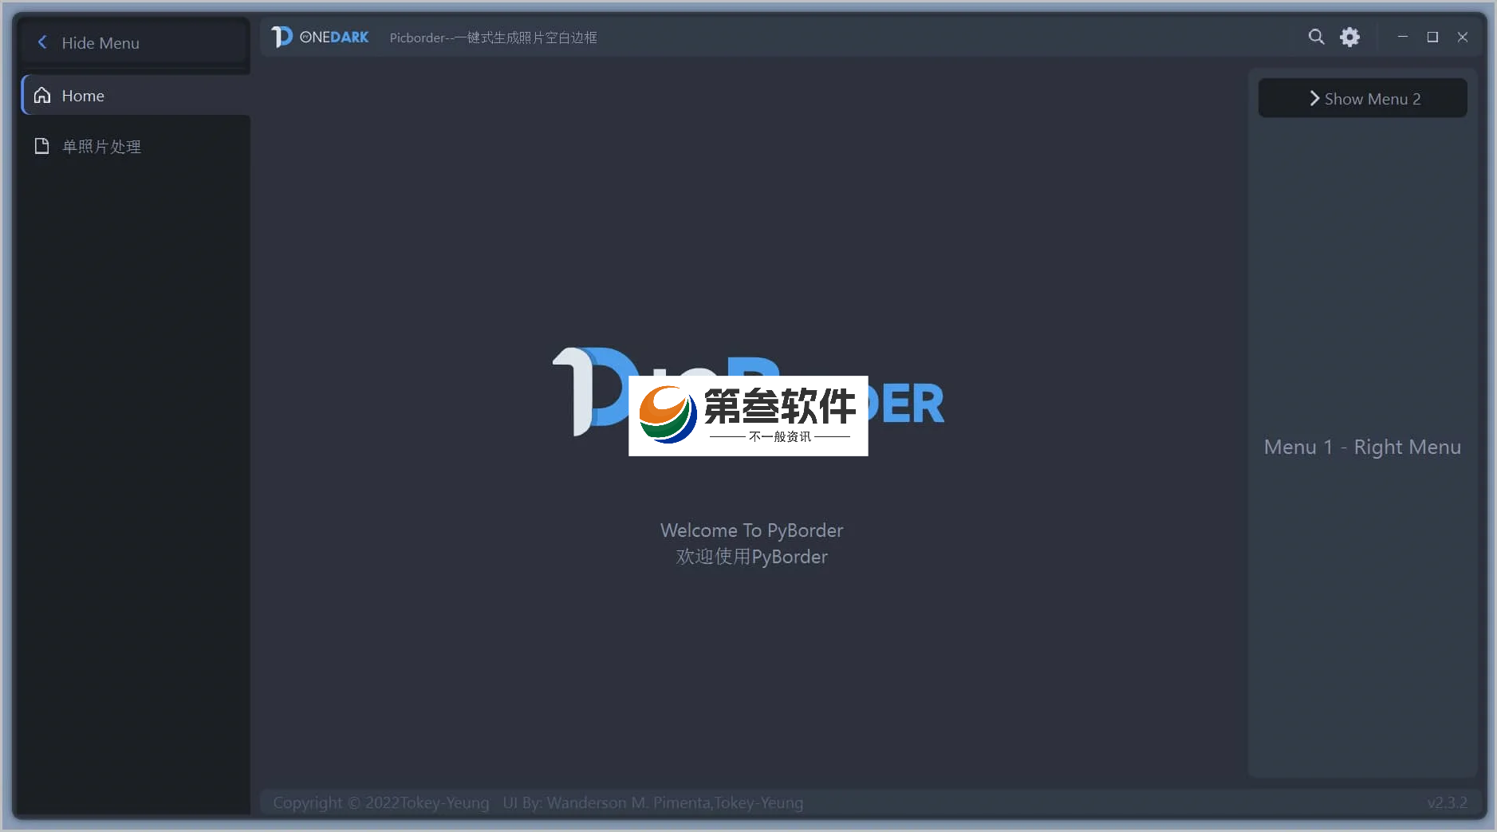The height and width of the screenshot is (832, 1497).
Task: Click the chevron on Show Menu 2
Action: (1314, 98)
